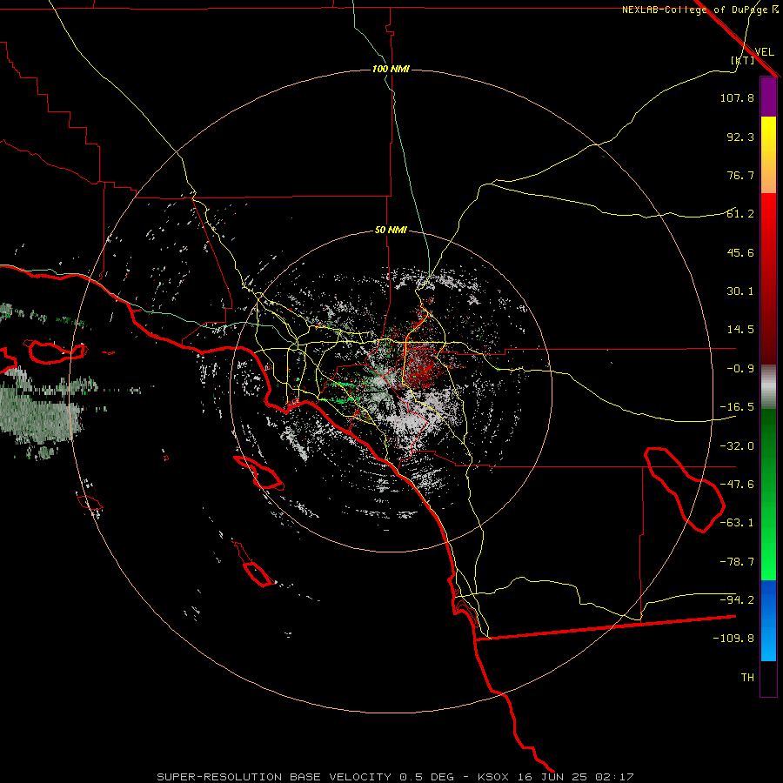The height and width of the screenshot is (783, 783).
Task: Click the 76.7 velocity scale value
Action: coord(740,175)
